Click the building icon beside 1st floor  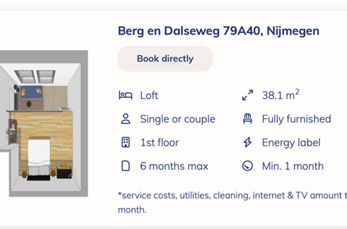pyautogui.click(x=126, y=143)
